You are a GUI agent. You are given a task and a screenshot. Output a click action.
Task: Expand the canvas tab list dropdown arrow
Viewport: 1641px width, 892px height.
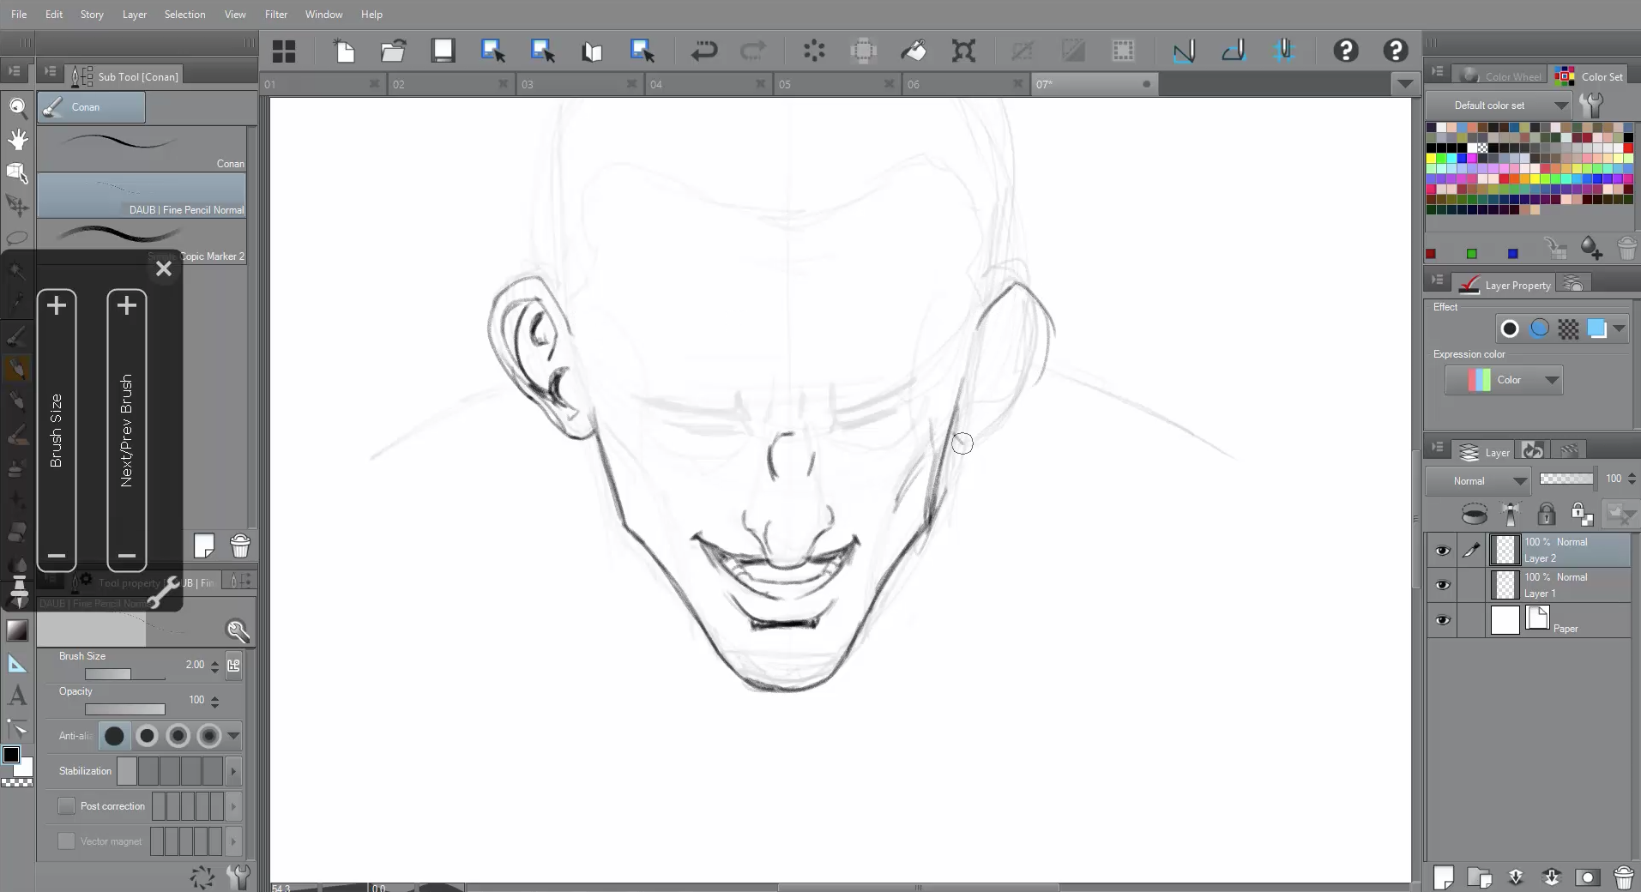[1404, 84]
